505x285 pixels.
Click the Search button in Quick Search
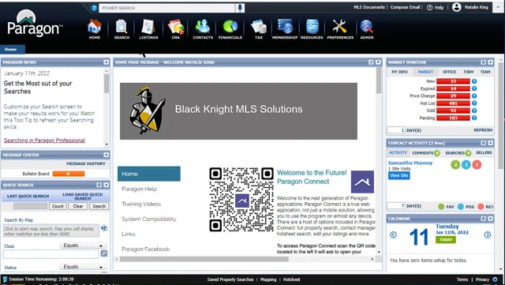point(99,206)
